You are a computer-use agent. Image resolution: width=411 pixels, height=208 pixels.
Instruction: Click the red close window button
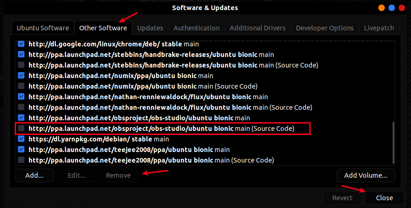tap(402, 8)
